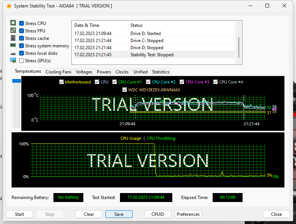Toggle the Stress system memory checkbox

click(x=22, y=46)
